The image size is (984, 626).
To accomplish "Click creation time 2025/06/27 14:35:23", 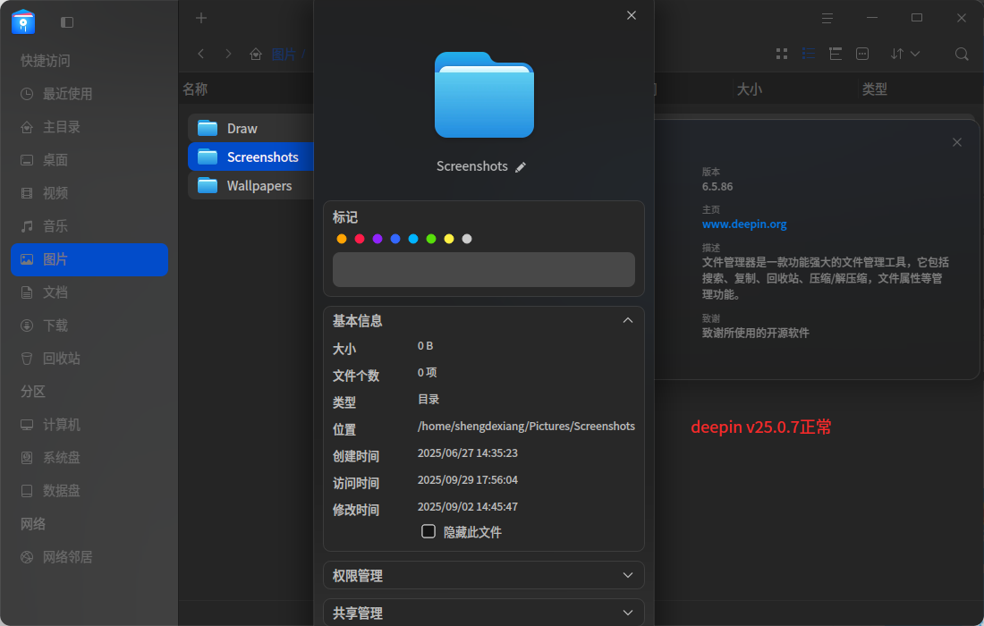I will point(468,453).
